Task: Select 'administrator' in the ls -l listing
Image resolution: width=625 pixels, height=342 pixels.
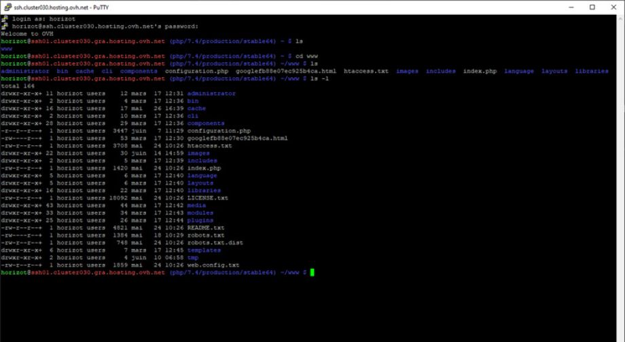Action: tap(211, 94)
